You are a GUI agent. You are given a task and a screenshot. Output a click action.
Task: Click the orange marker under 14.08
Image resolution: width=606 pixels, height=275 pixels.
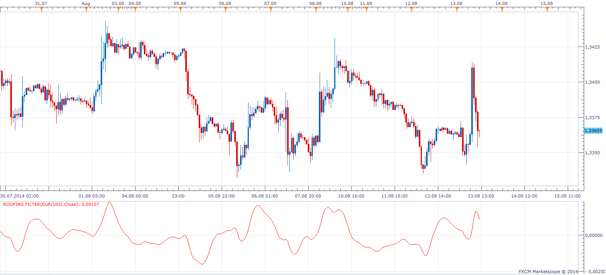click(x=502, y=10)
